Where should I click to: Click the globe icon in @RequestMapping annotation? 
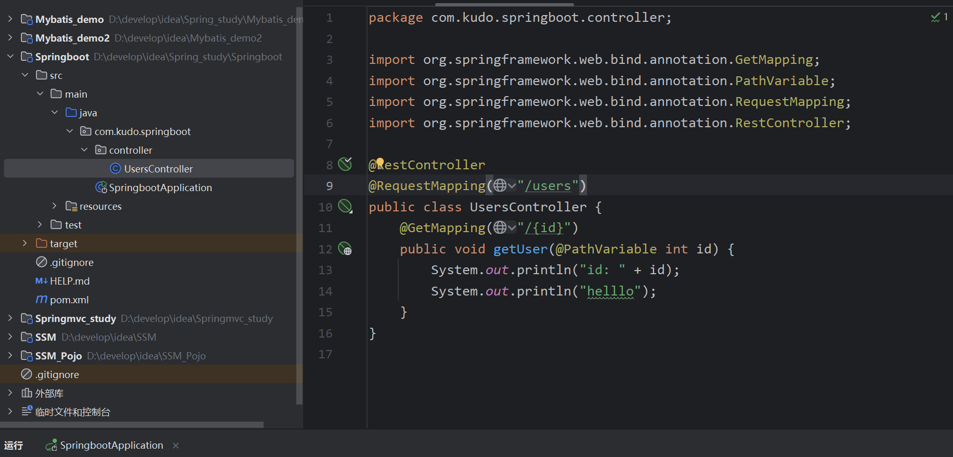[500, 185]
